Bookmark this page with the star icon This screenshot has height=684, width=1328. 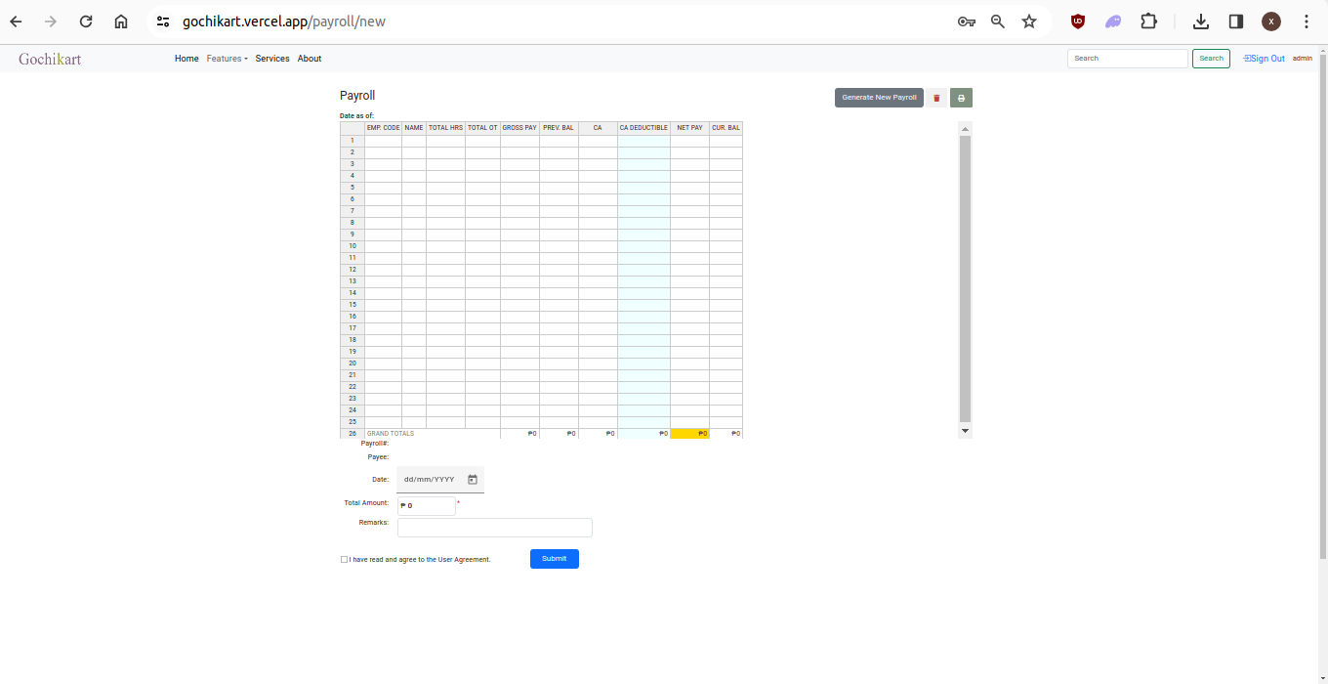click(x=1029, y=21)
